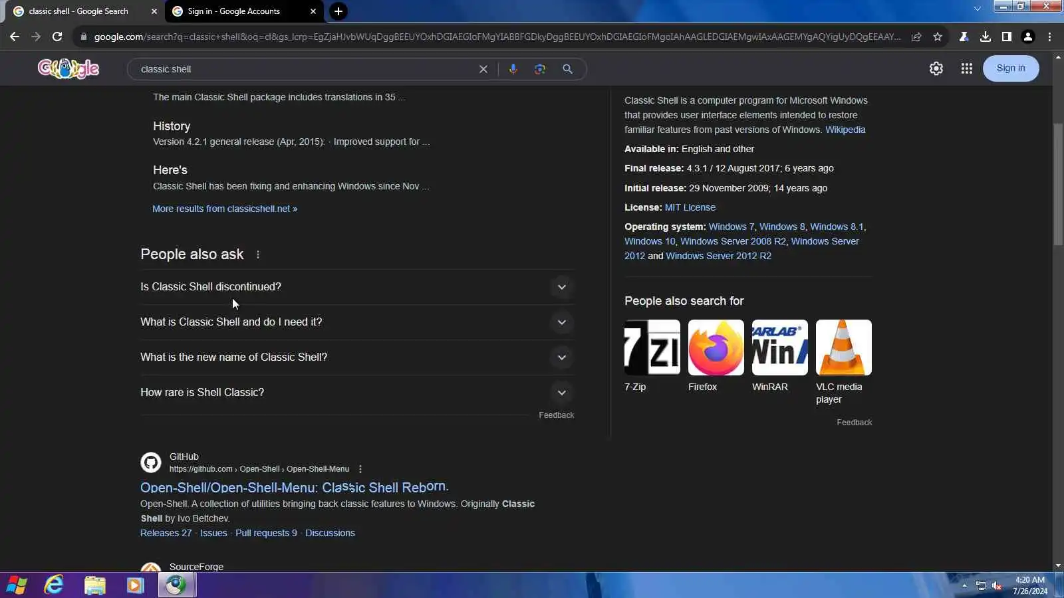Click the page vertical scrollbar thumb
This screenshot has height=598, width=1064.
point(1058,183)
